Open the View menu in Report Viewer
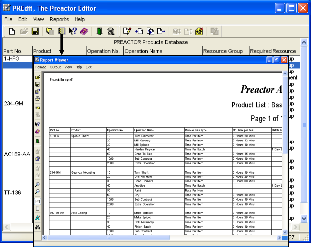The width and height of the screenshot is (311, 247). pyautogui.click(x=68, y=67)
